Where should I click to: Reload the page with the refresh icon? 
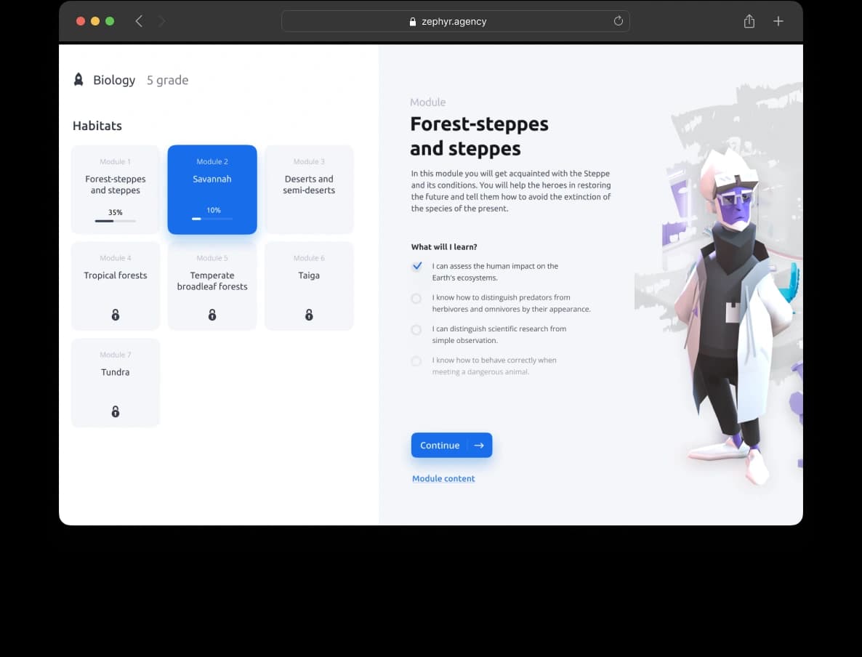coord(619,21)
